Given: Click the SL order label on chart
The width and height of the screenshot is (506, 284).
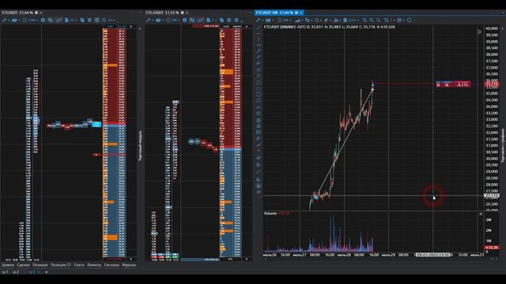Looking at the screenshot, I should click(x=447, y=85).
